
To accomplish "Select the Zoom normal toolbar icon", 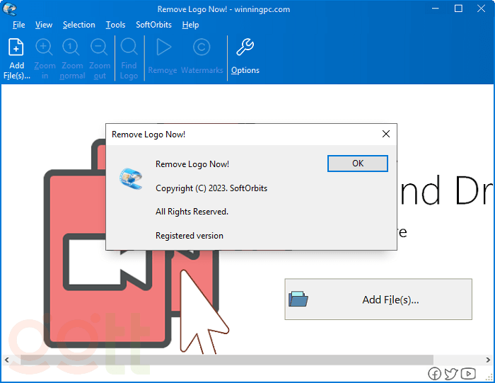I will point(71,48).
